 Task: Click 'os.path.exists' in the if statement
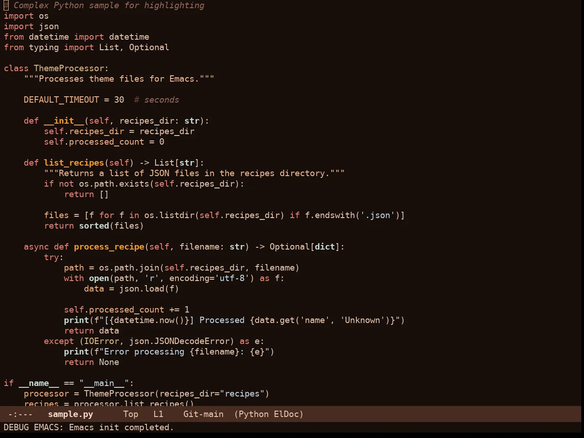tap(114, 184)
